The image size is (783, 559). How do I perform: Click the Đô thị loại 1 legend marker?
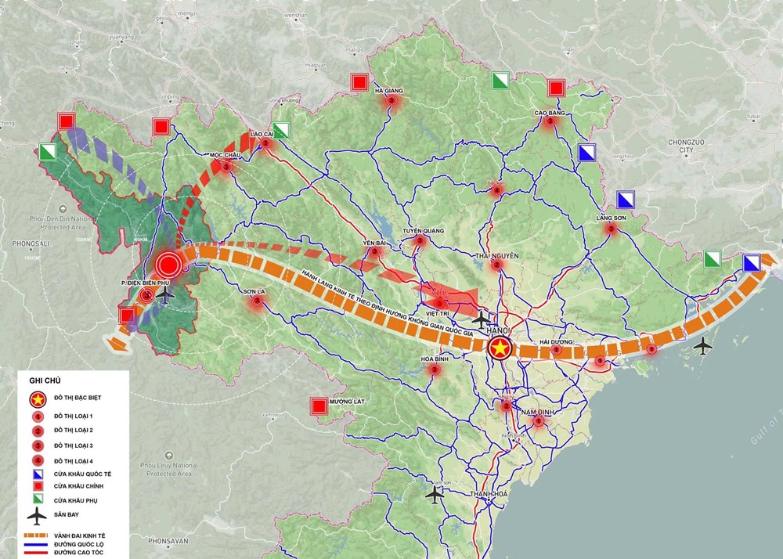pos(38,417)
